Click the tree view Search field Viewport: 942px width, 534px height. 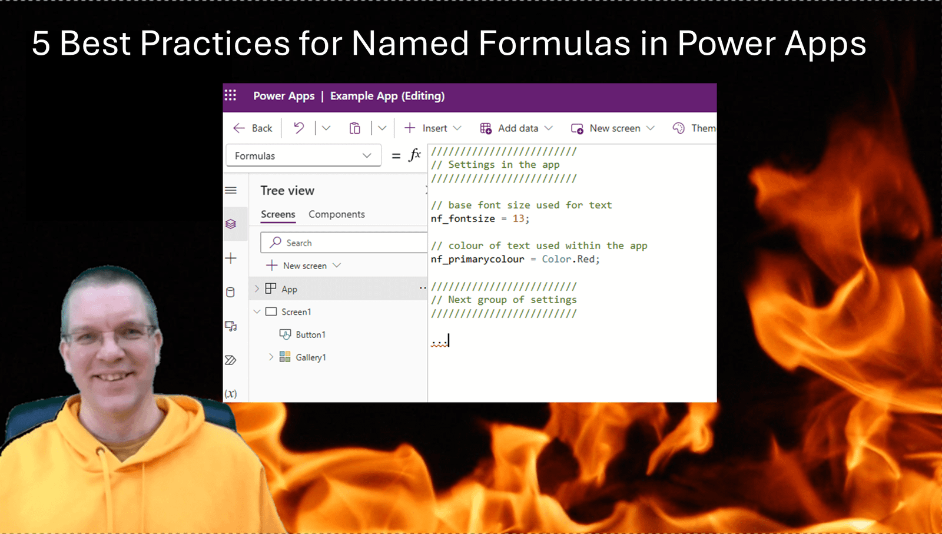344,243
